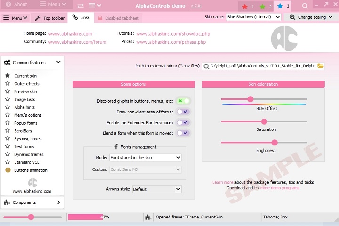Viewport: 339px width, 226px height.
Task: Click the About title bar item
Action: pyautogui.click(x=16, y=4)
